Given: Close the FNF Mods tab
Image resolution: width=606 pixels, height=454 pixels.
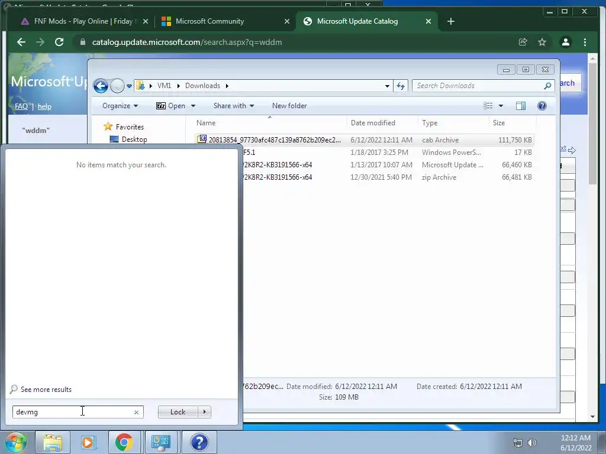Looking at the screenshot, I should tap(146, 21).
